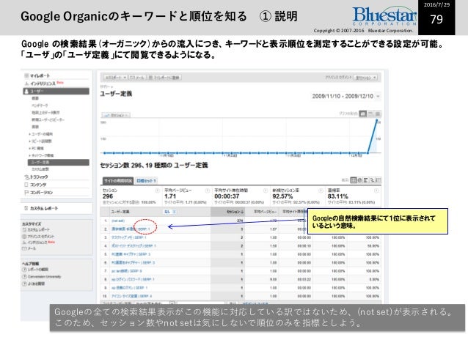Switch to pie chart view icon
The width and height of the screenshot is (468, 351).
359,180
